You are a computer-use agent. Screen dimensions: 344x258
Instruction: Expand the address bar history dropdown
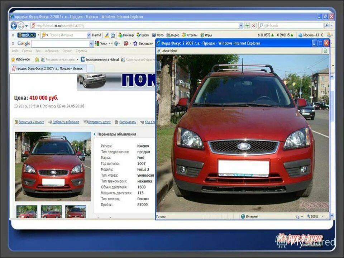click(x=241, y=26)
